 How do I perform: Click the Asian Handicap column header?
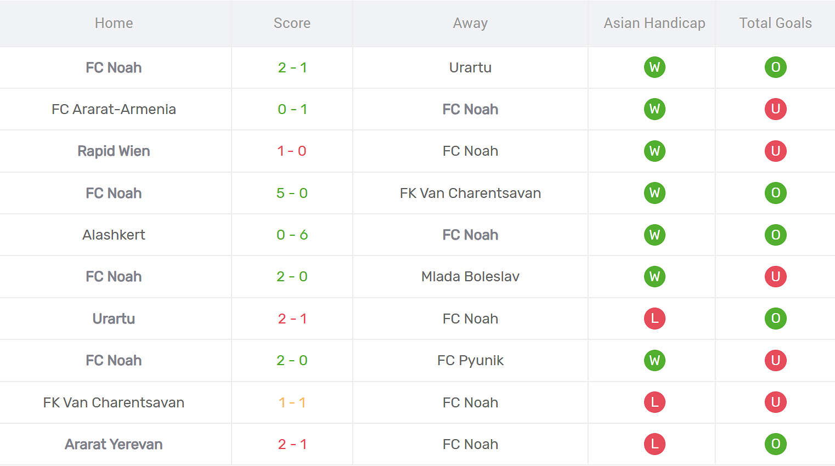pos(655,23)
